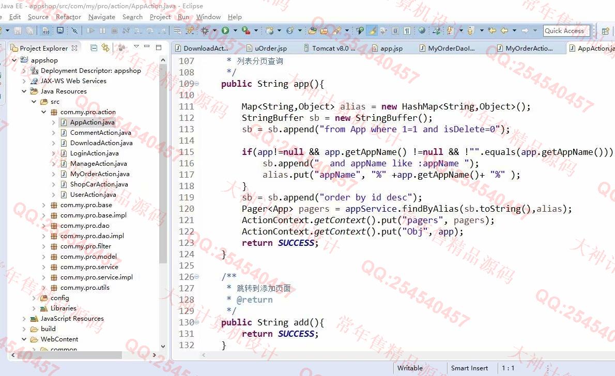615x376 pixels.
Task: Toggle Show Whitespace Characters pilcrow button
Action: [408, 30]
